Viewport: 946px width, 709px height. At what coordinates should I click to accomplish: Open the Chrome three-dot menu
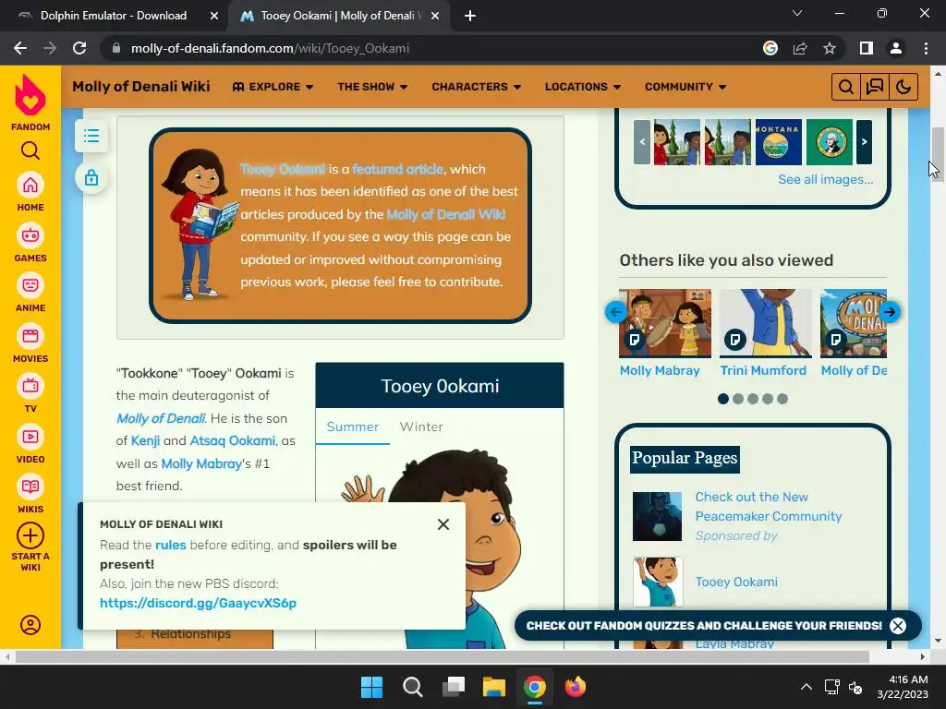(x=926, y=48)
